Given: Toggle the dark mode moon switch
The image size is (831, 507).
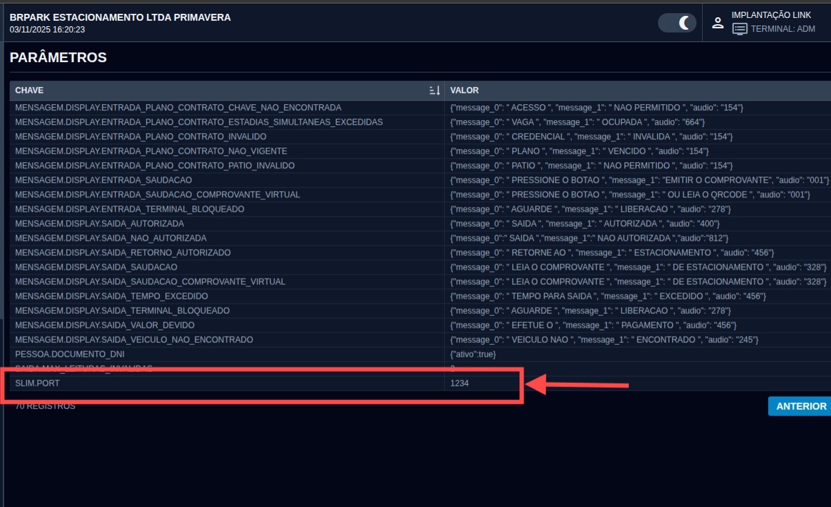Looking at the screenshot, I should point(677,23).
